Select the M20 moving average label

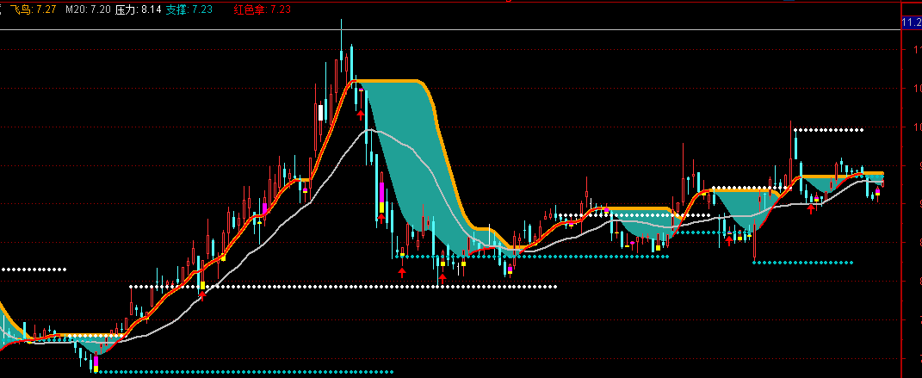(x=88, y=9)
